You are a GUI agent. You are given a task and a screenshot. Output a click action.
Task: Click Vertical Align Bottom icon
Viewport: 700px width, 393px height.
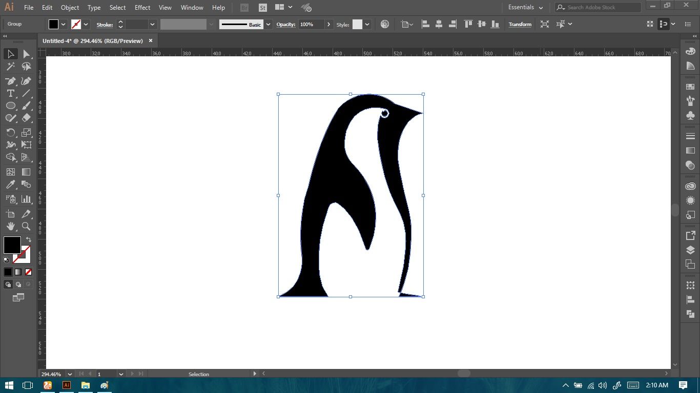click(495, 24)
